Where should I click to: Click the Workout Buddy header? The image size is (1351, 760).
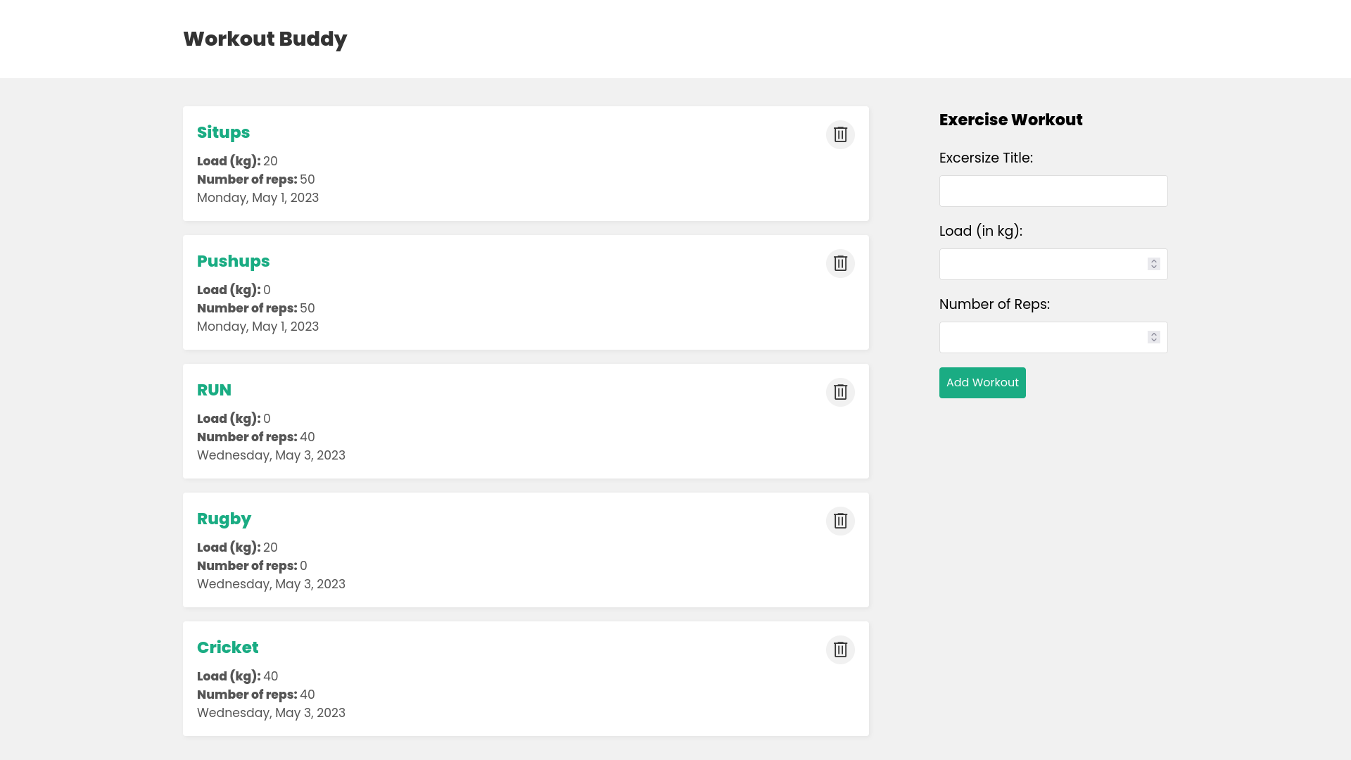pyautogui.click(x=265, y=39)
